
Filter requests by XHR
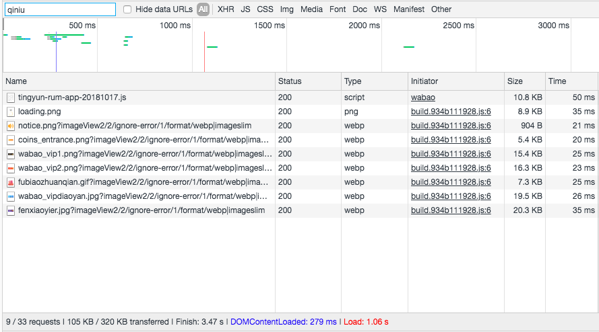pos(226,9)
